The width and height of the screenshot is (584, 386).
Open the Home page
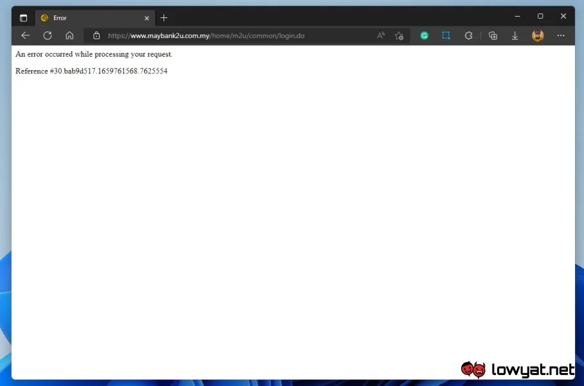[x=69, y=36]
